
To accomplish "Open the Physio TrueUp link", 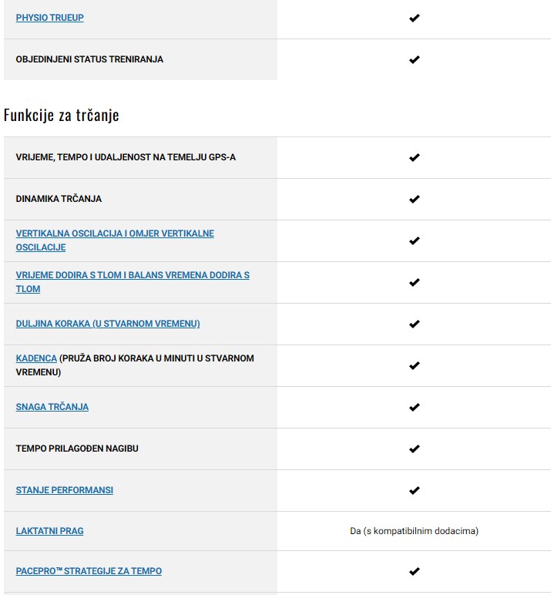I will [49, 18].
